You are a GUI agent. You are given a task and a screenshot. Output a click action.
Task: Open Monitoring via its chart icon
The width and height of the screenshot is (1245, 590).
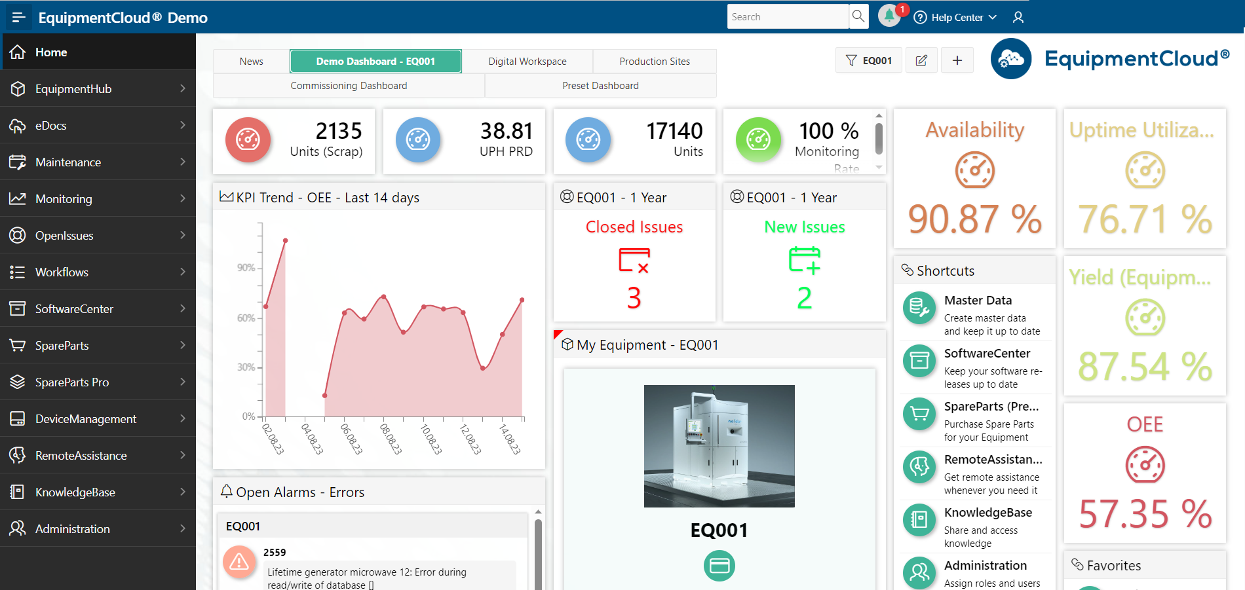[18, 198]
